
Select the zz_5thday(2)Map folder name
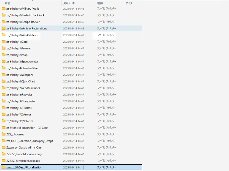coord(17,55)
